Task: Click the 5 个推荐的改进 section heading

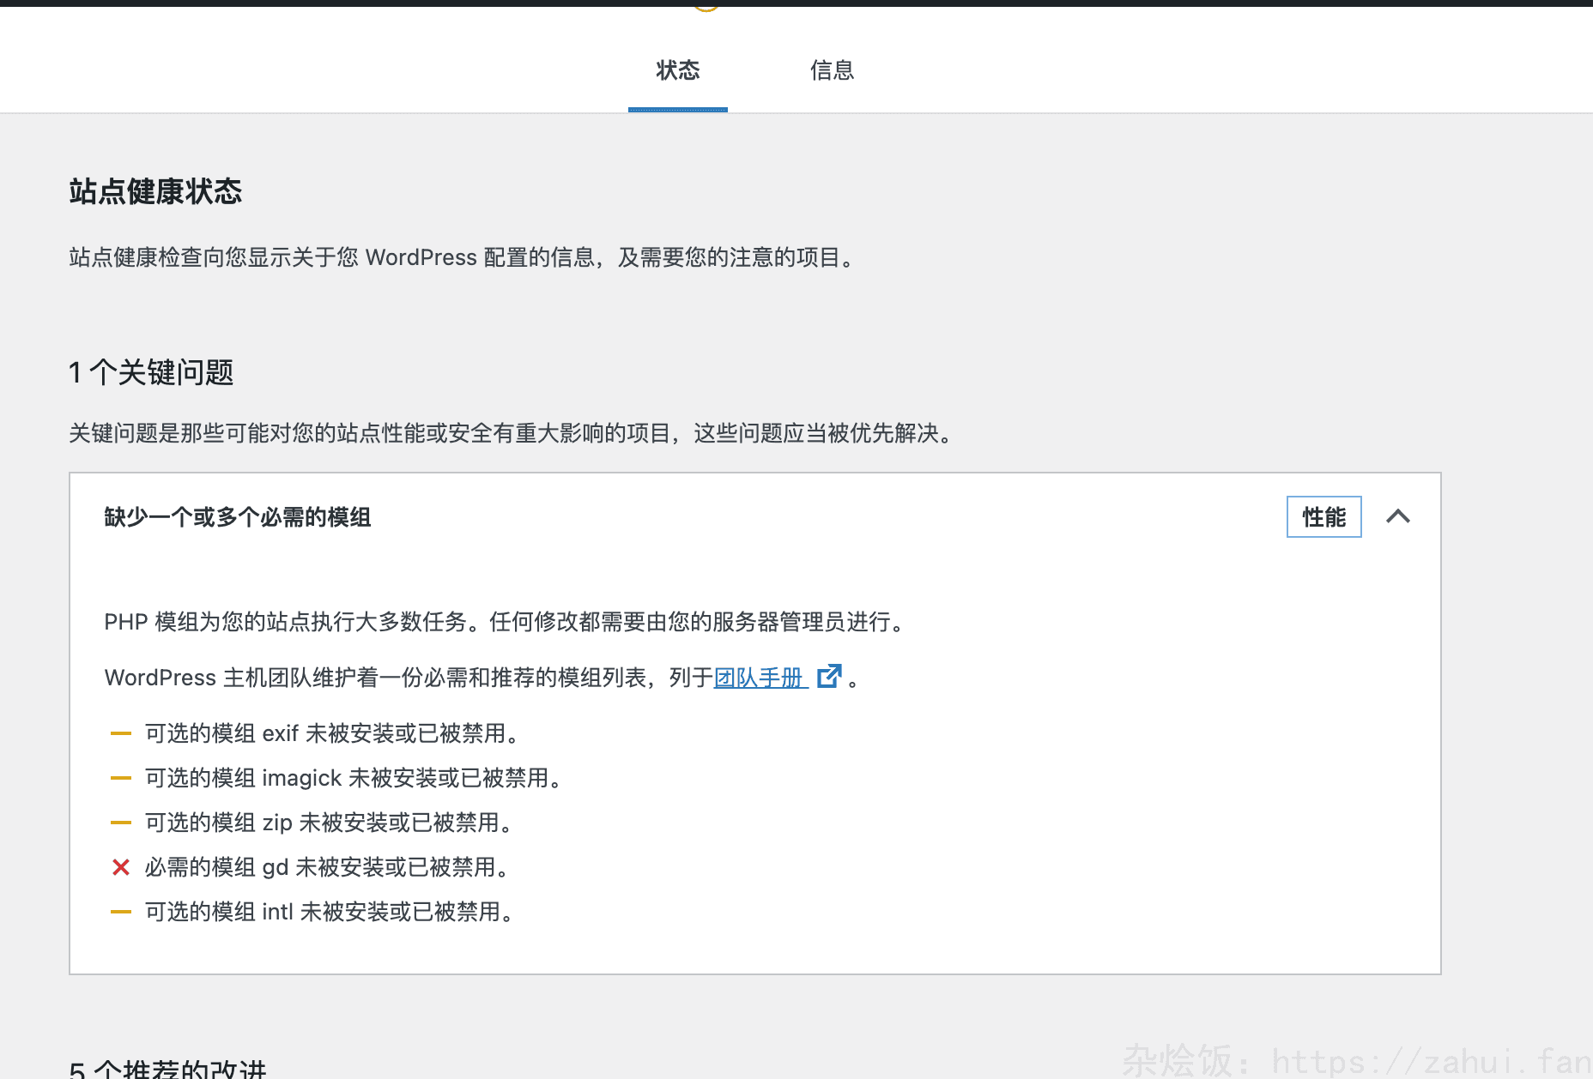Action: (168, 1069)
